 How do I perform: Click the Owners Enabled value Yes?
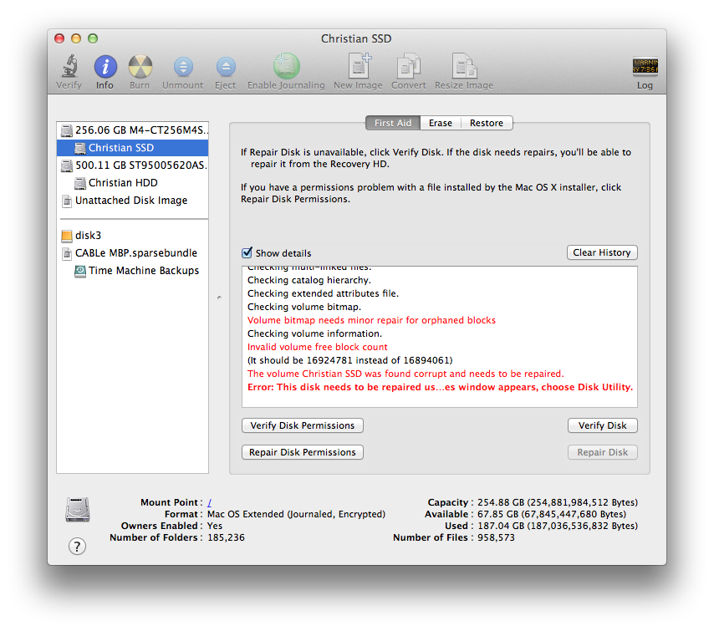pos(215,526)
